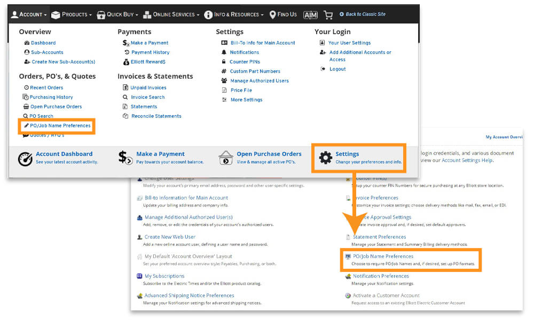
Task: Open the Account dropdown menu
Action: [x=29, y=14]
